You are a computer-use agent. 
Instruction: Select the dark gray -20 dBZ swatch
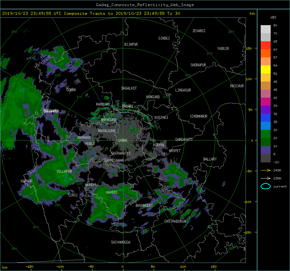[x=266, y=158]
